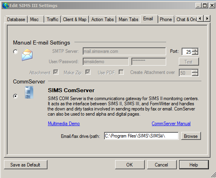Close the Edit SIMS III Settings window
The width and height of the screenshot is (216, 178).
point(212,6)
